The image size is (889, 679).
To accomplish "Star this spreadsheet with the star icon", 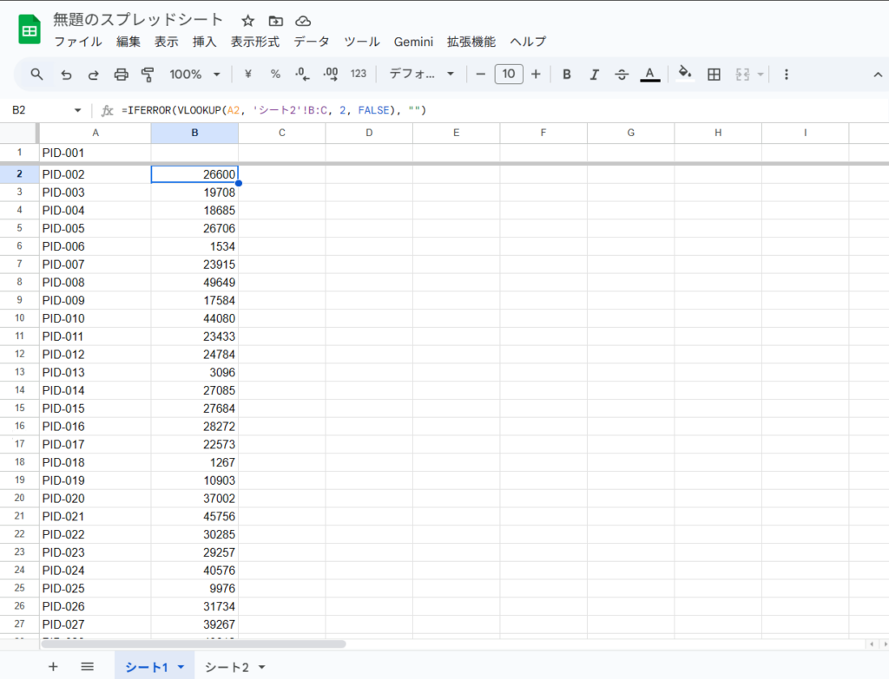I will point(247,21).
